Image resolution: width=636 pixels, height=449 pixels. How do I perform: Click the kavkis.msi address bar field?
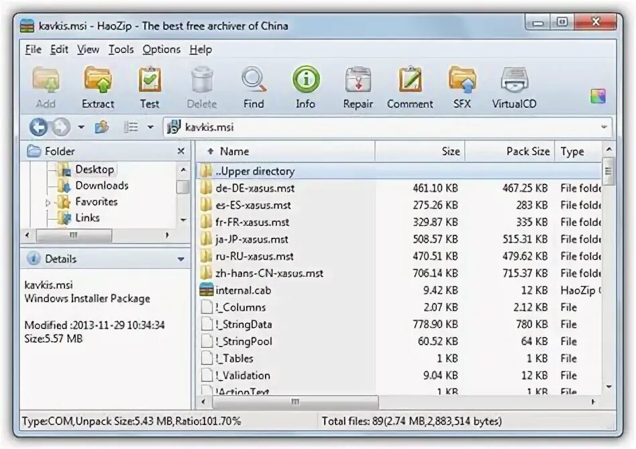[x=387, y=127]
